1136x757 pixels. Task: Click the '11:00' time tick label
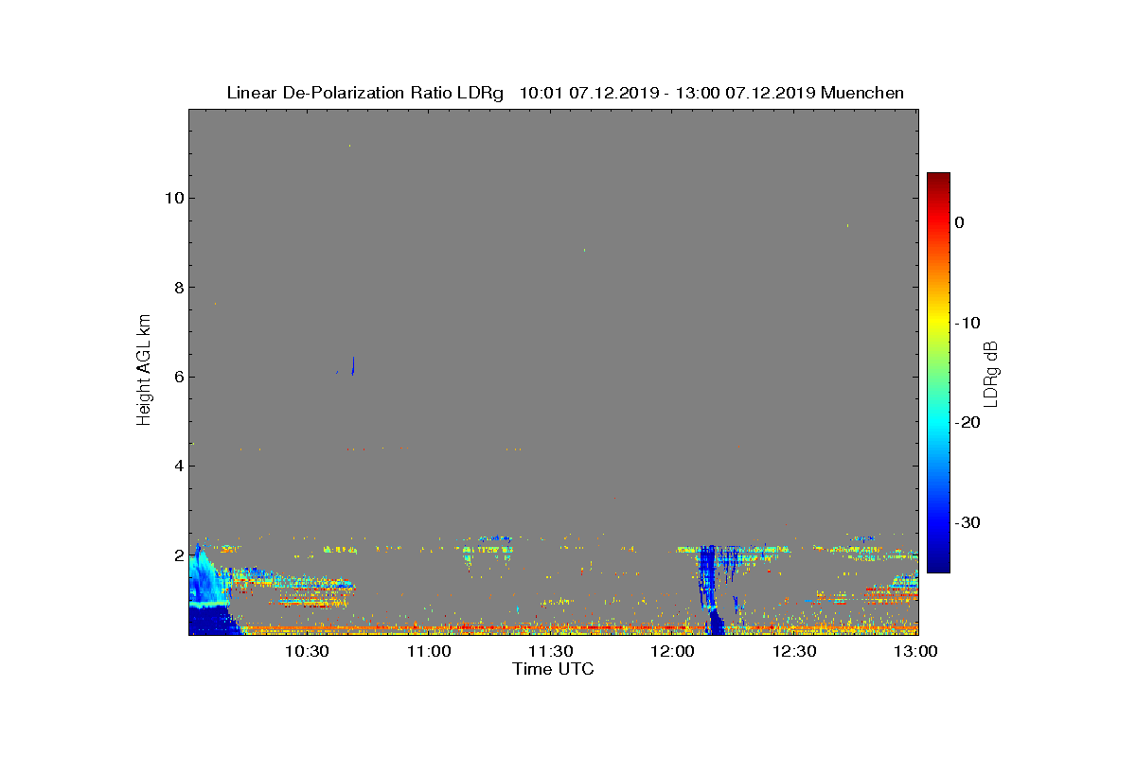click(x=428, y=651)
